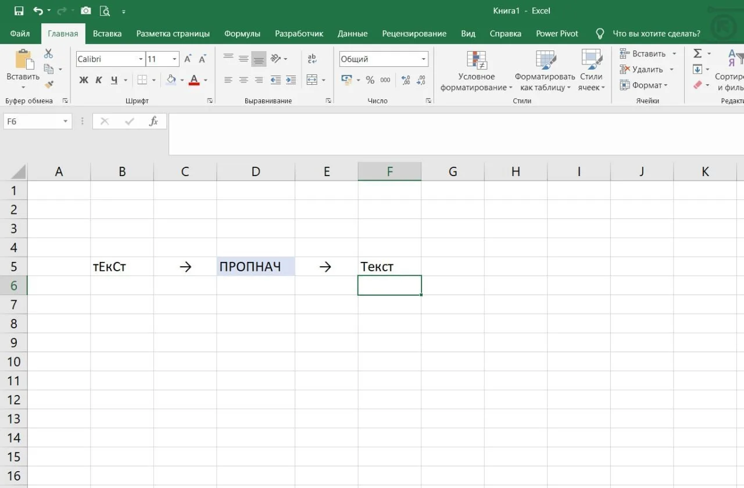The image size is (744, 488).
Task: Click the Increase Font Size icon
Action: (188, 59)
